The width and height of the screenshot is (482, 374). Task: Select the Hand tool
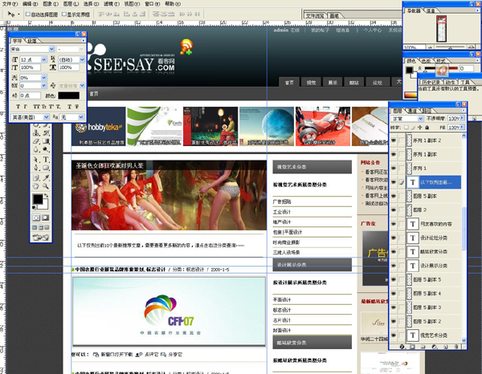click(36, 186)
